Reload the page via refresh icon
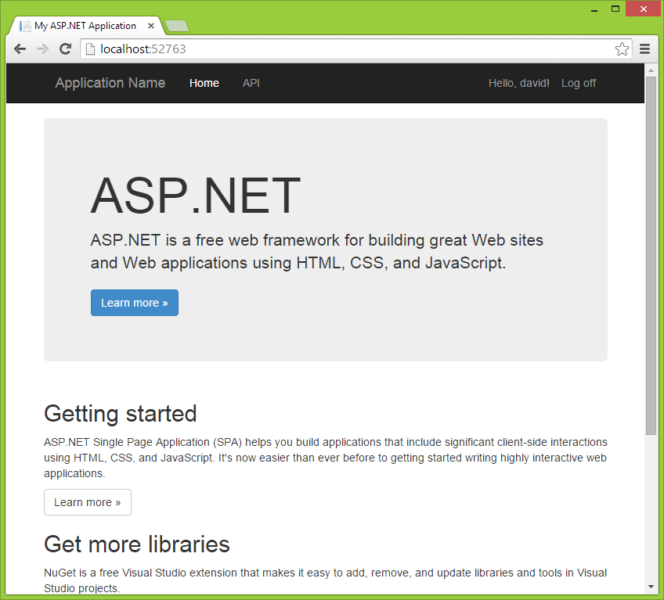This screenshot has width=664, height=600. [x=65, y=49]
